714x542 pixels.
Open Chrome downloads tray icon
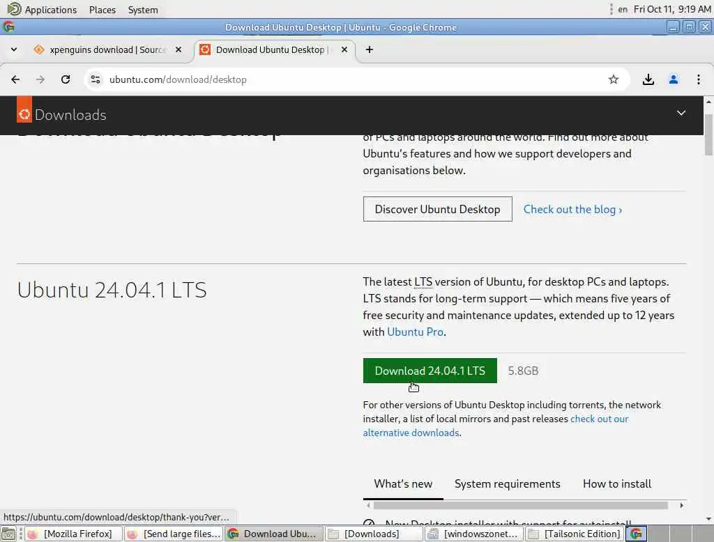(x=648, y=79)
